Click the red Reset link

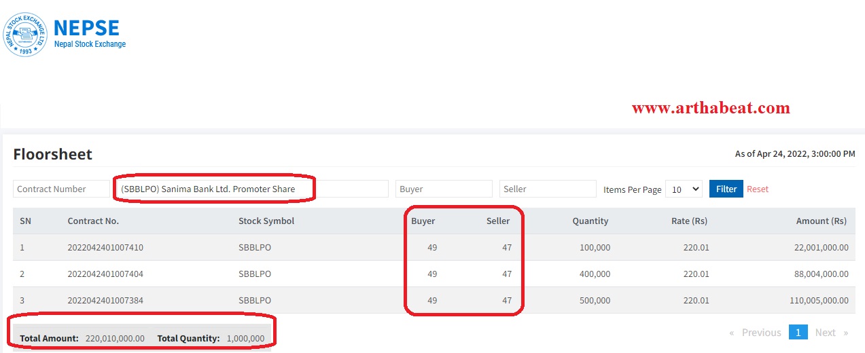pyautogui.click(x=757, y=189)
